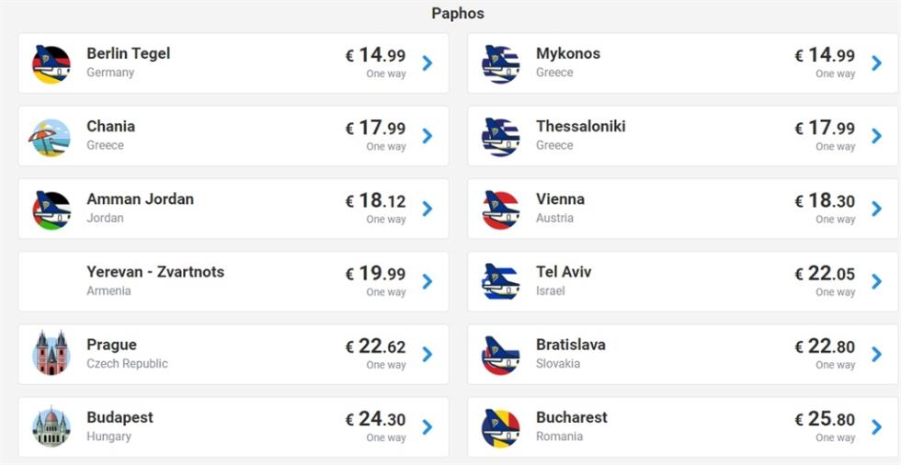
Task: Expand the Thessaloniki fare with its chevron
Action: pos(876,136)
